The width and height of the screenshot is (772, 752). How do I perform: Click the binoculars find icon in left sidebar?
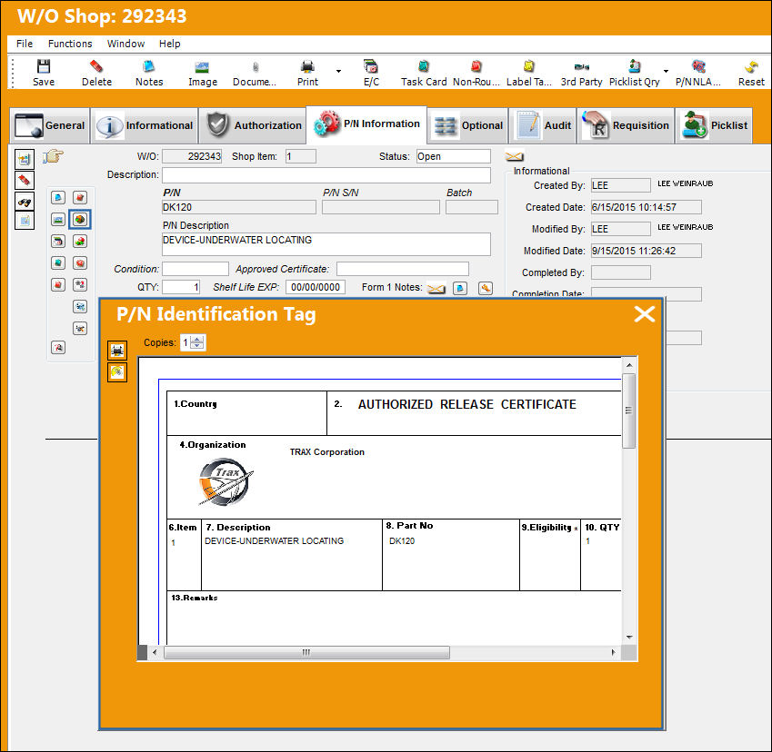tap(25, 202)
